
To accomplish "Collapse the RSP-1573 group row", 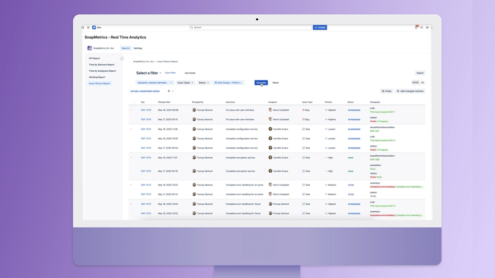I will point(131,185).
